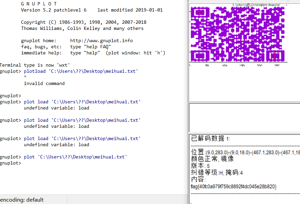Click the 'immediate help:' label

click(41, 53)
